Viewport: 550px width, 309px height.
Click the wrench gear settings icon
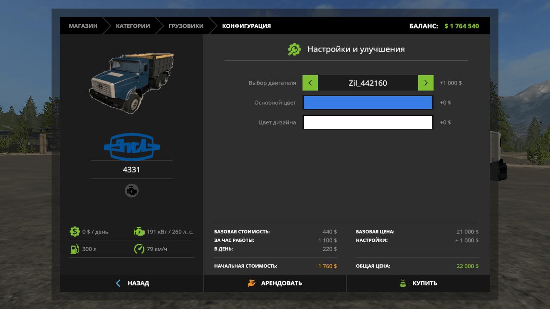(x=294, y=49)
